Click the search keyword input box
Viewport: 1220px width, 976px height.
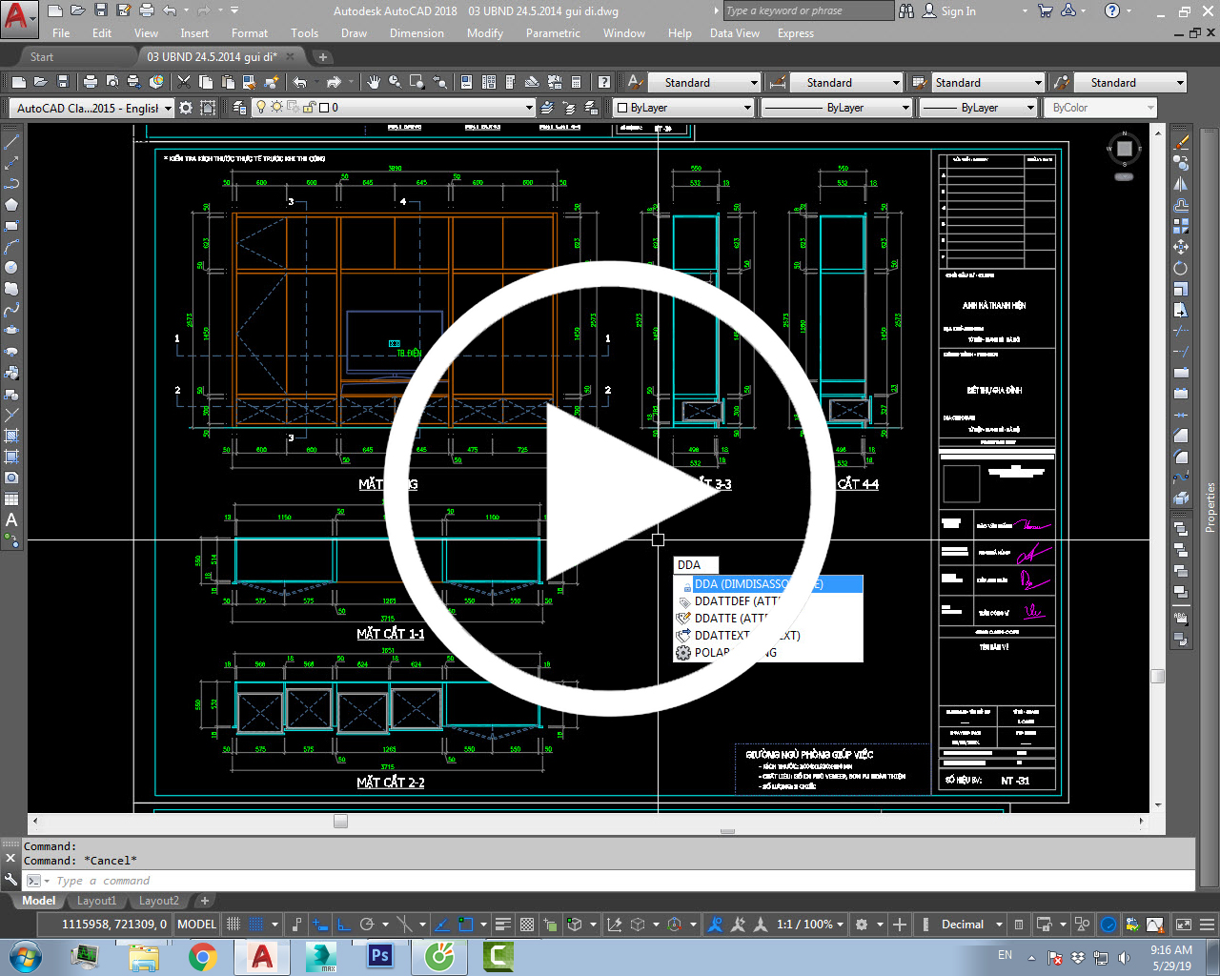[808, 10]
